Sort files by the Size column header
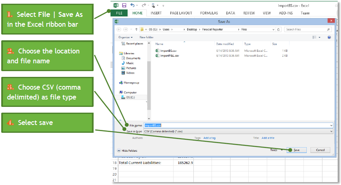Image resolution: width=341 pixels, height=185 pixels. [x=275, y=44]
